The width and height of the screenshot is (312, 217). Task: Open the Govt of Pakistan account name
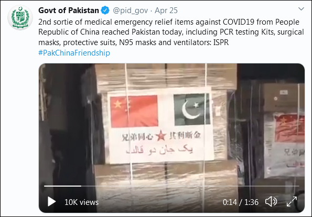69,10
